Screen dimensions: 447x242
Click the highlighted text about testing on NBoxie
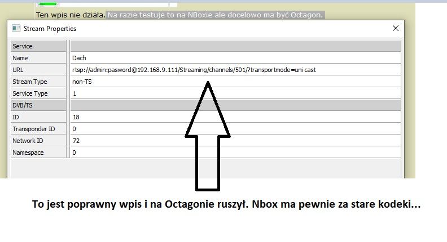click(215, 15)
